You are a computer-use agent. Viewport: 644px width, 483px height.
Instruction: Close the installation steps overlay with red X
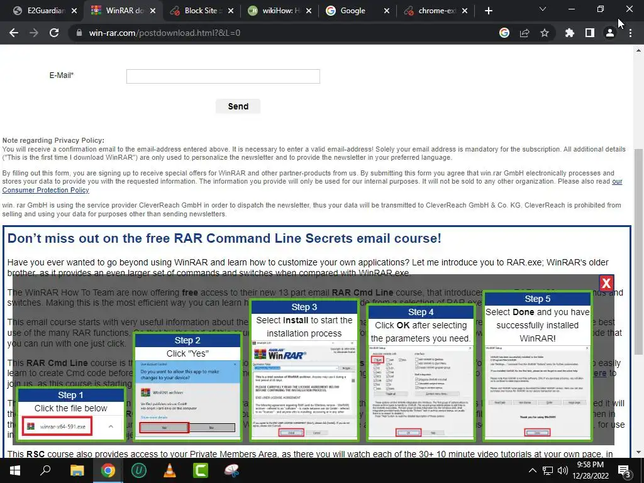pyautogui.click(x=606, y=283)
